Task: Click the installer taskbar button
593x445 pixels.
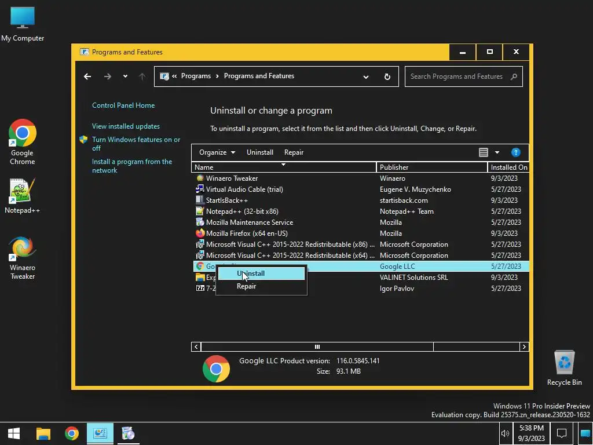Action: point(128,433)
